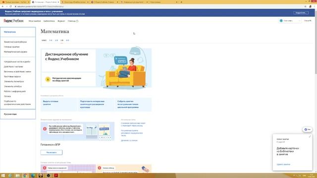The height and width of the screenshot is (178, 317).
Task: Open Элементы геометрии topic
Action: (14, 82)
